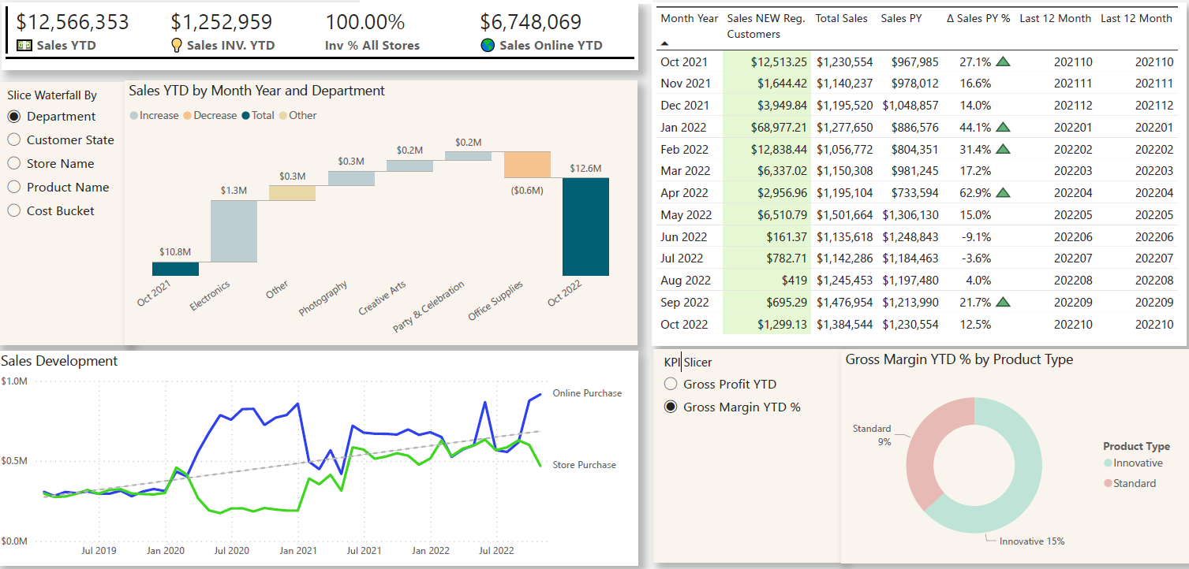1189x569 pixels.
Task: Click the green triangle in the Apr 2022 row
Action: [x=1003, y=192]
